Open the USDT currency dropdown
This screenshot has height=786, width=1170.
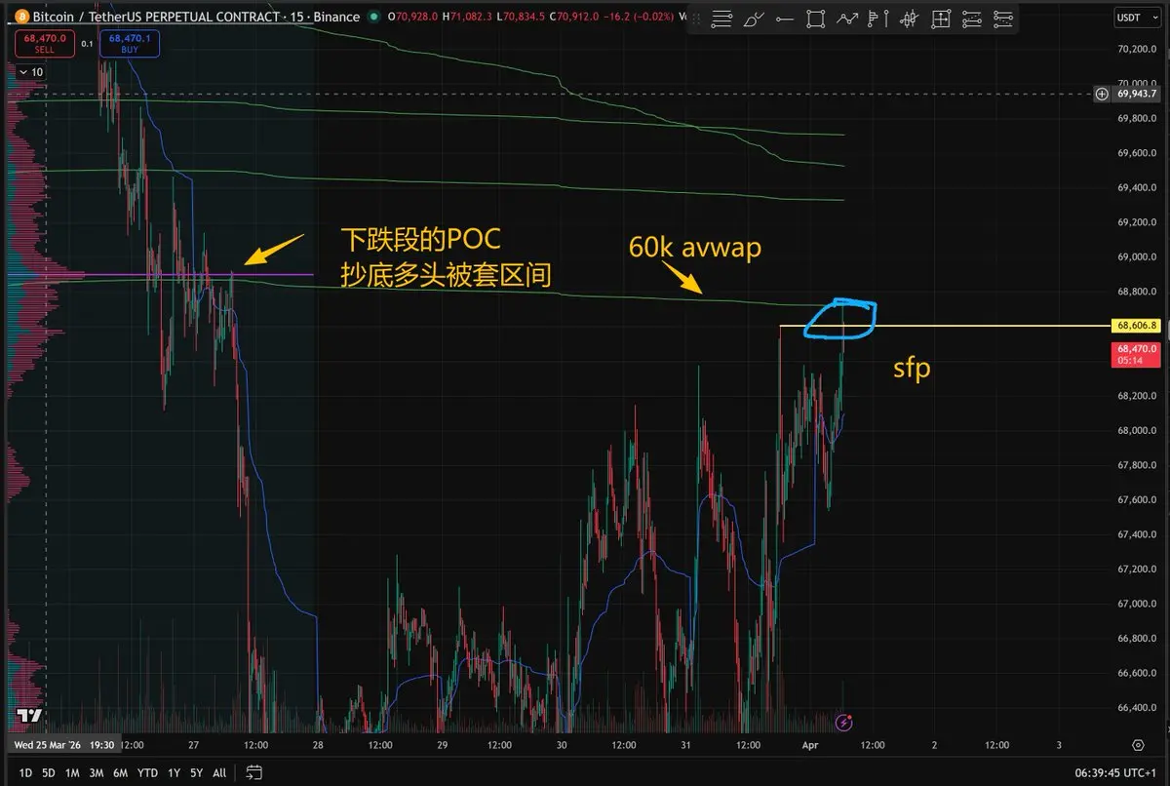(1137, 17)
